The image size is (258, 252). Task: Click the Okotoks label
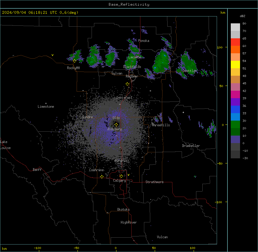(123, 210)
